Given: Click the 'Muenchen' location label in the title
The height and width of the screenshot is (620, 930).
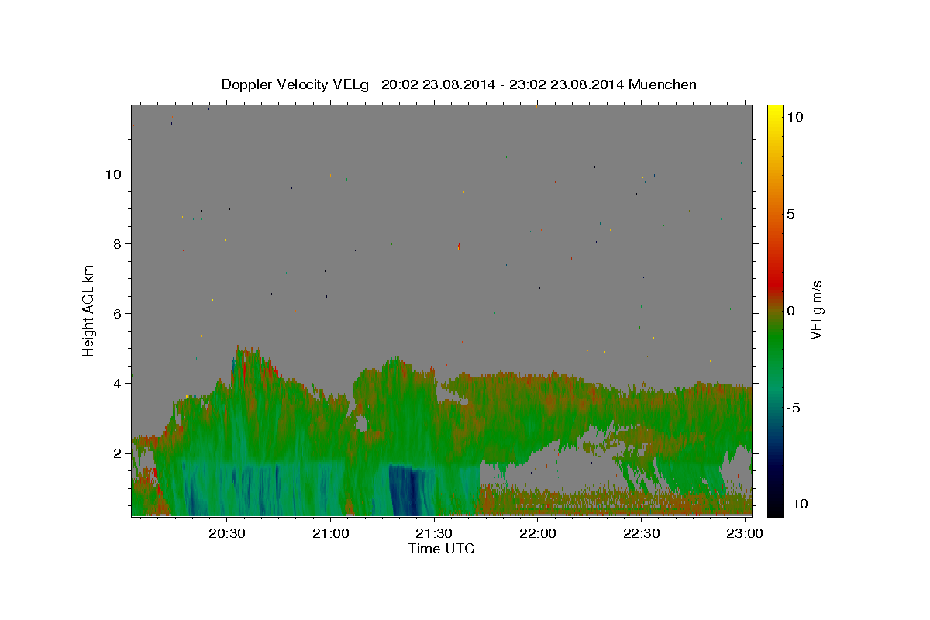Looking at the screenshot, I should tap(663, 84).
